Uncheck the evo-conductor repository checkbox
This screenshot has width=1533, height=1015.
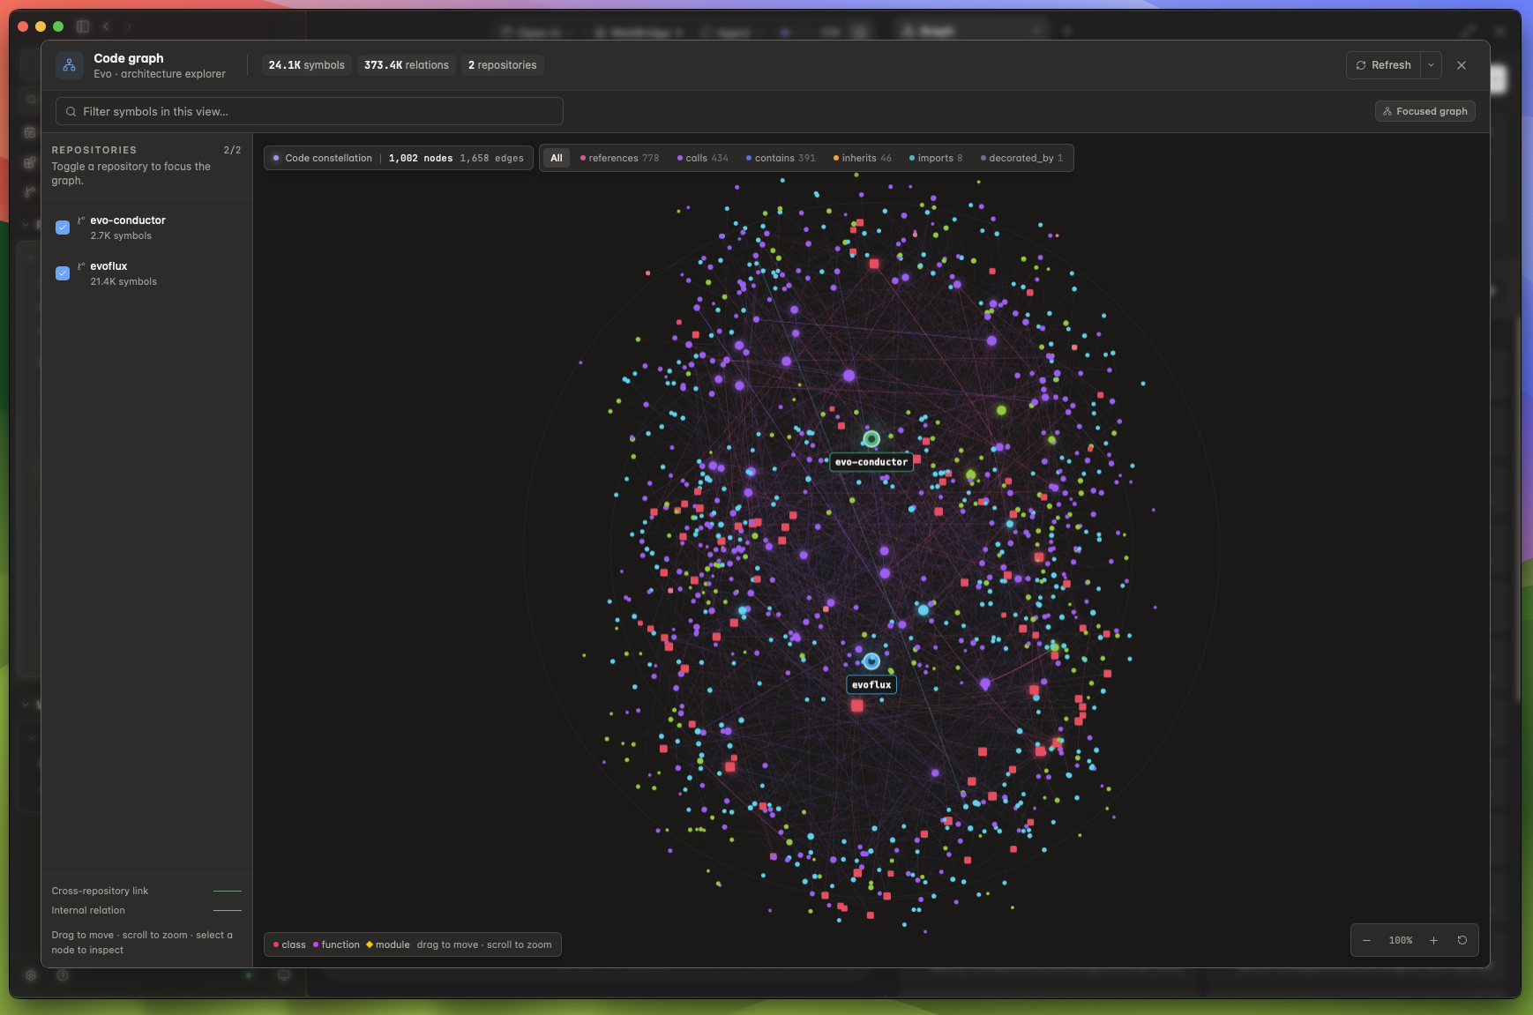coord(63,228)
